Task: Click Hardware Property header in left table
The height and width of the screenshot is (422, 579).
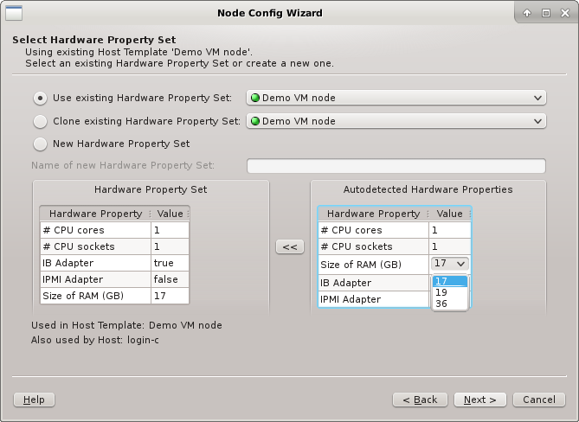Action: click(95, 214)
